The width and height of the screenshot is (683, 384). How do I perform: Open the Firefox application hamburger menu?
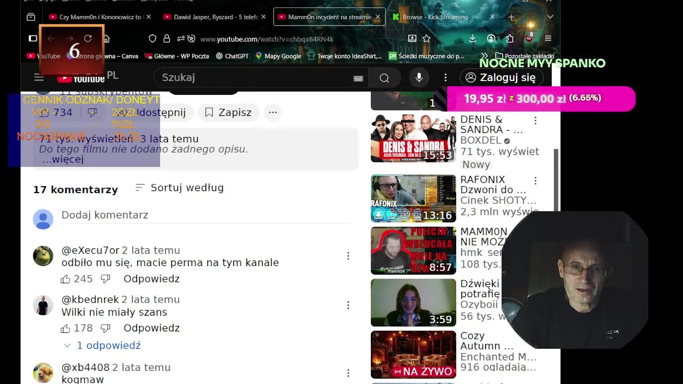pyautogui.click(x=548, y=38)
